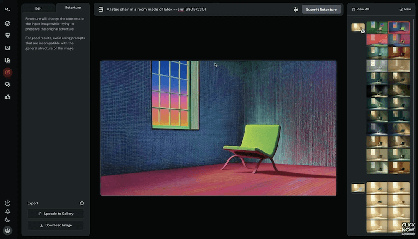
Task: Click the paintbrush Create icon in sidebar
Action: click(8, 36)
